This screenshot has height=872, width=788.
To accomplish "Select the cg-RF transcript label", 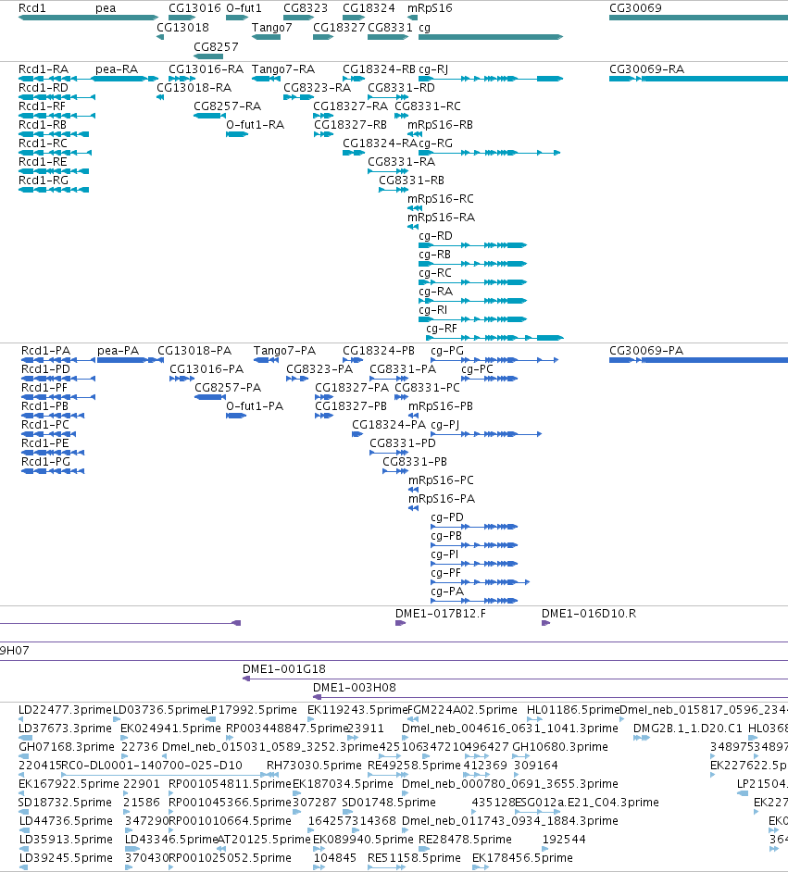I will click(442, 329).
